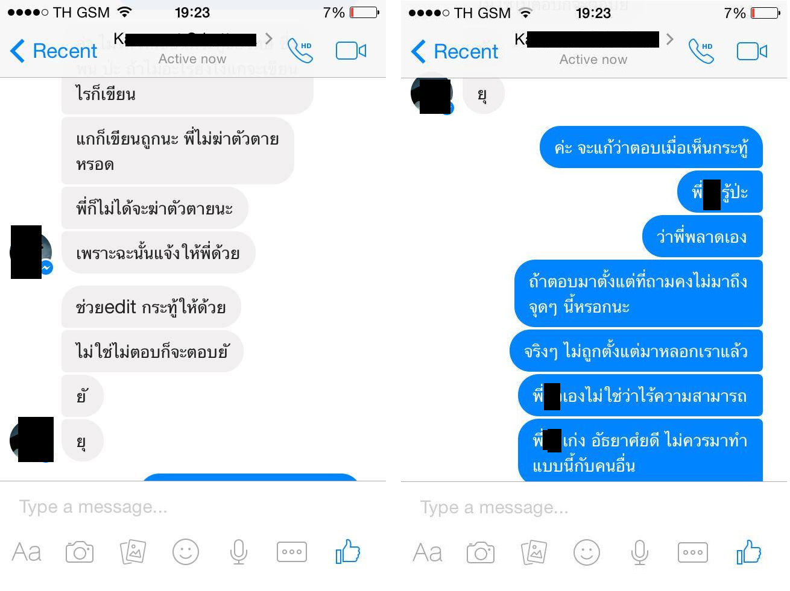This screenshot has height=591, width=790.
Task: Open emoji stickers in left chat
Action: (186, 551)
